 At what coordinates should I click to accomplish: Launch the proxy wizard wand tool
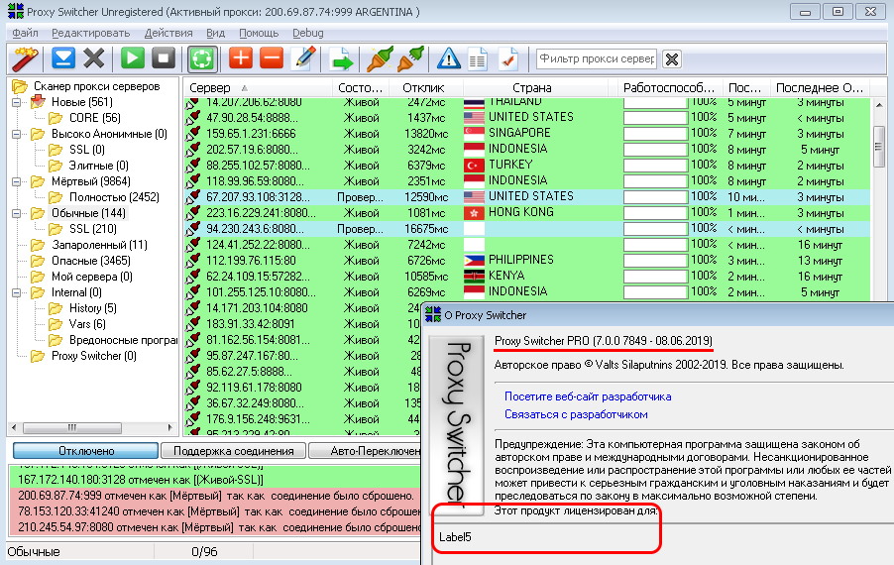(x=26, y=58)
